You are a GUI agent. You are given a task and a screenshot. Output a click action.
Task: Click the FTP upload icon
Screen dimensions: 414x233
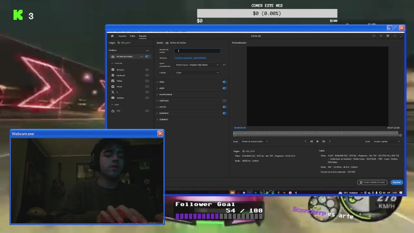click(x=113, y=111)
